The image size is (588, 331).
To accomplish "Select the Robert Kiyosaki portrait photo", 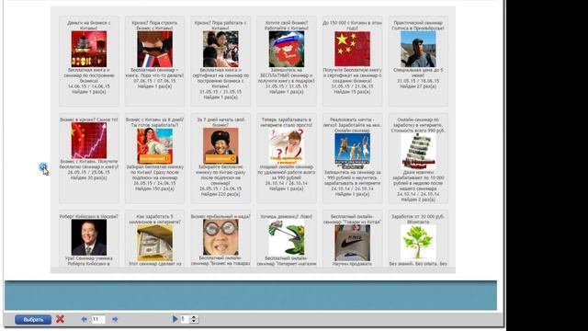I will pyautogui.click(x=89, y=237).
